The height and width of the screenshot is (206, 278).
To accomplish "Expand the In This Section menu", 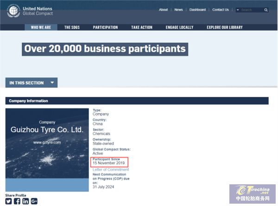I will click(x=32, y=83).
